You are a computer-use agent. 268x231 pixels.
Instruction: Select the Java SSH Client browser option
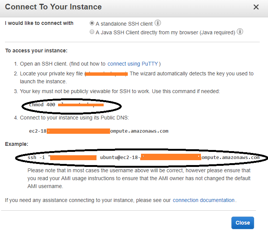pos(92,32)
